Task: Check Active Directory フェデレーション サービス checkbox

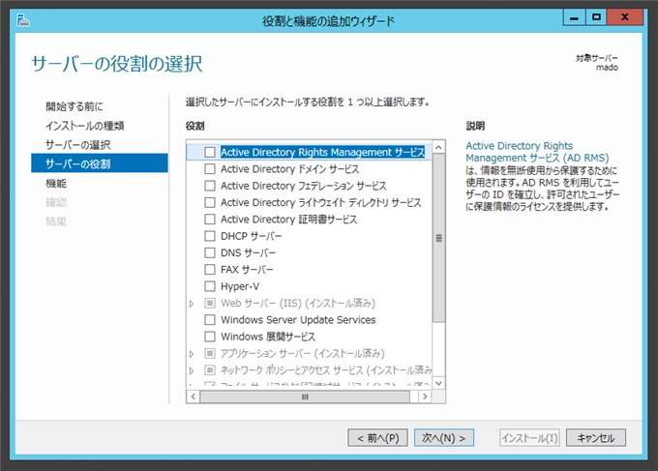Action: 210,186
